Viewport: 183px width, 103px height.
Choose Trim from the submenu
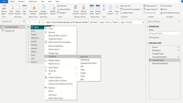click(89, 66)
